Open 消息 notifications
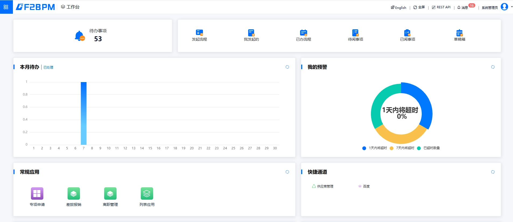Viewport: 513px width, 222px height. click(x=463, y=8)
